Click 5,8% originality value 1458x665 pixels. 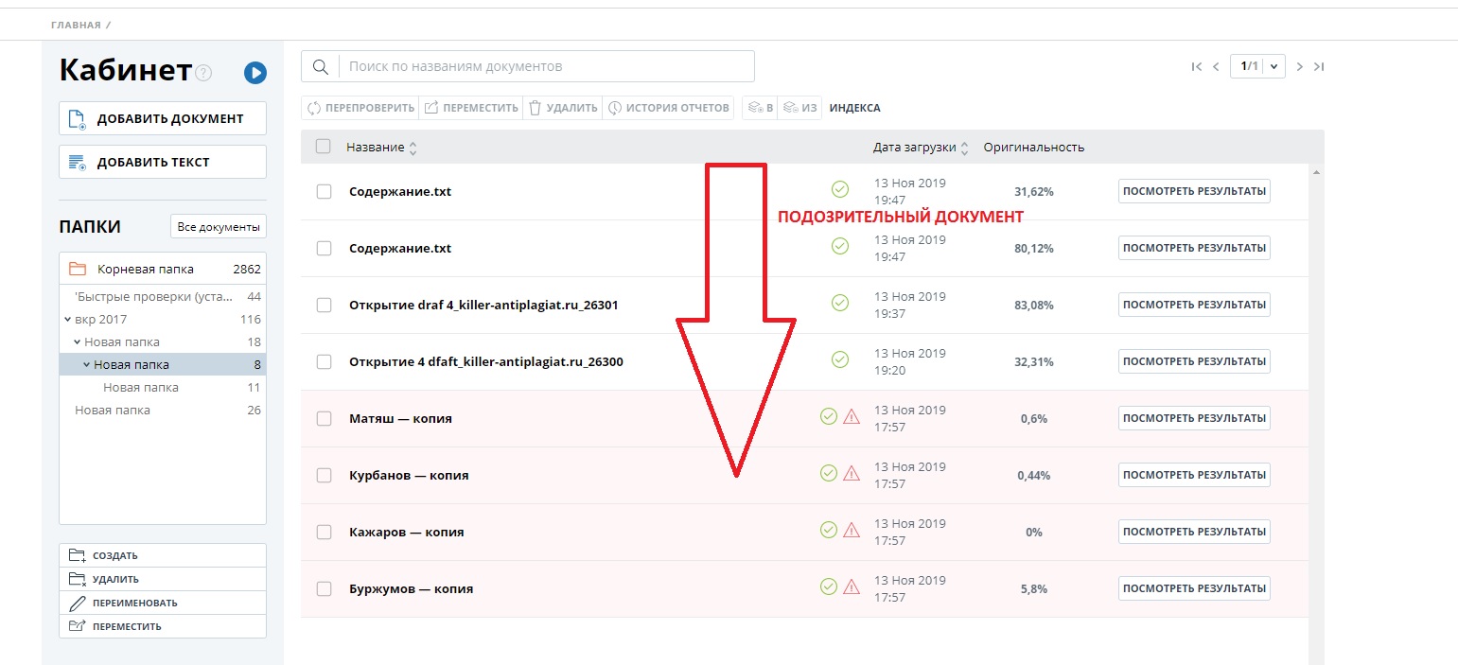[x=1034, y=588]
